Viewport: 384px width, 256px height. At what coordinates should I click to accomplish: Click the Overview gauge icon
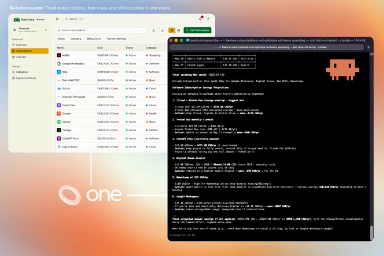click(x=13, y=45)
